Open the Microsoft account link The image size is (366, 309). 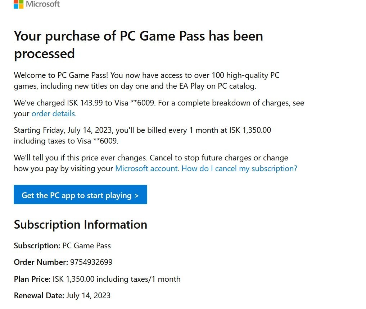coord(146,169)
